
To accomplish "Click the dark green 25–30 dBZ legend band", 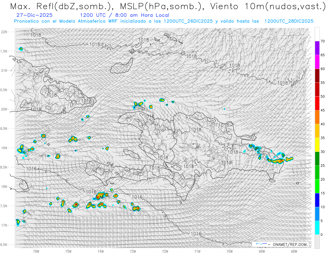I will 317,158.
